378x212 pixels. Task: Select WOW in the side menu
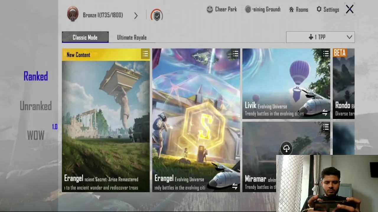36,136
